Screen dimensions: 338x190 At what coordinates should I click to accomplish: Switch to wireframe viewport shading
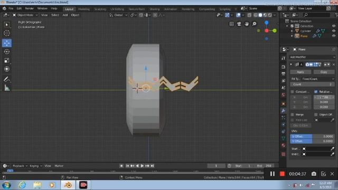click(x=256, y=15)
